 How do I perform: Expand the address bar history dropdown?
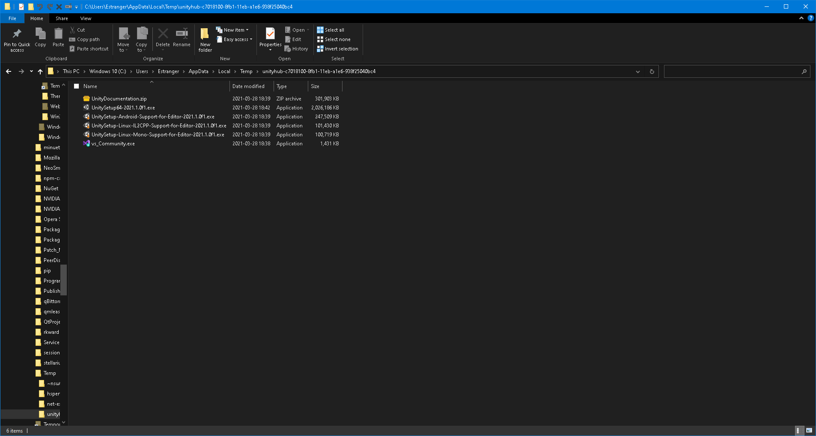[x=638, y=72]
